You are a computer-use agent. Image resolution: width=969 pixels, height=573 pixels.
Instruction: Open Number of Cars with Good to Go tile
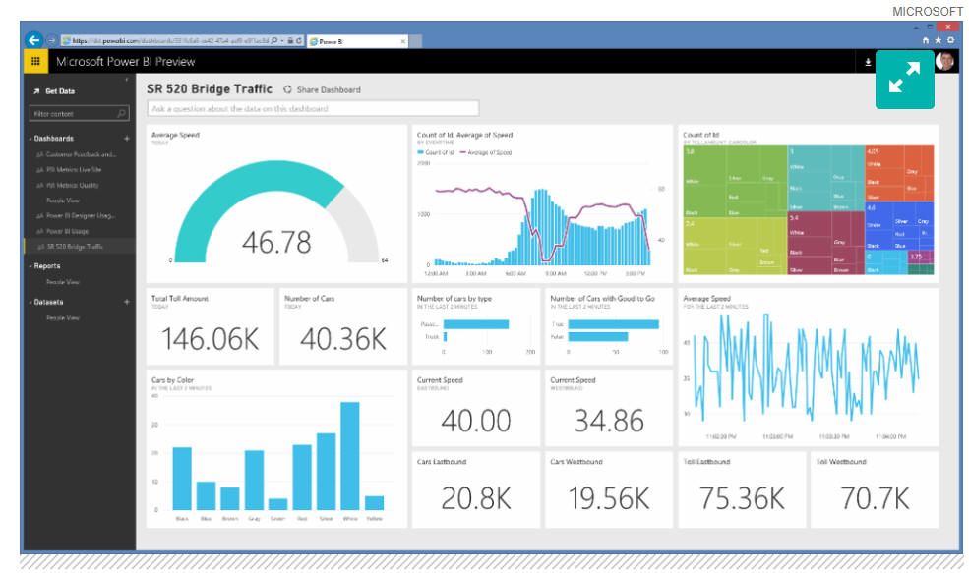coord(609,326)
